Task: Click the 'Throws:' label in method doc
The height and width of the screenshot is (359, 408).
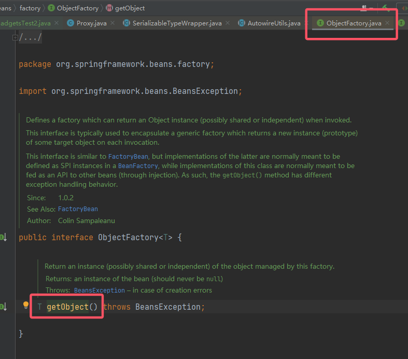Action: click(x=58, y=291)
